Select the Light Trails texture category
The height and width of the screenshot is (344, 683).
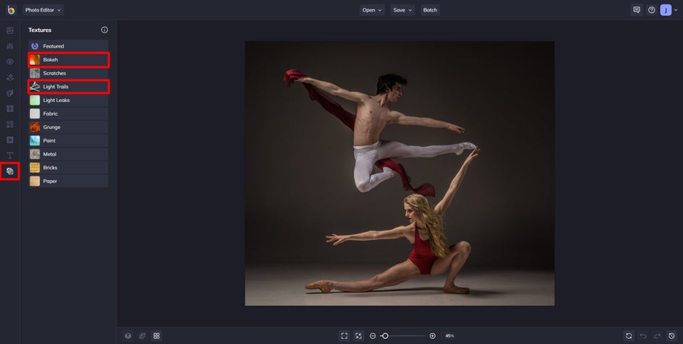69,87
